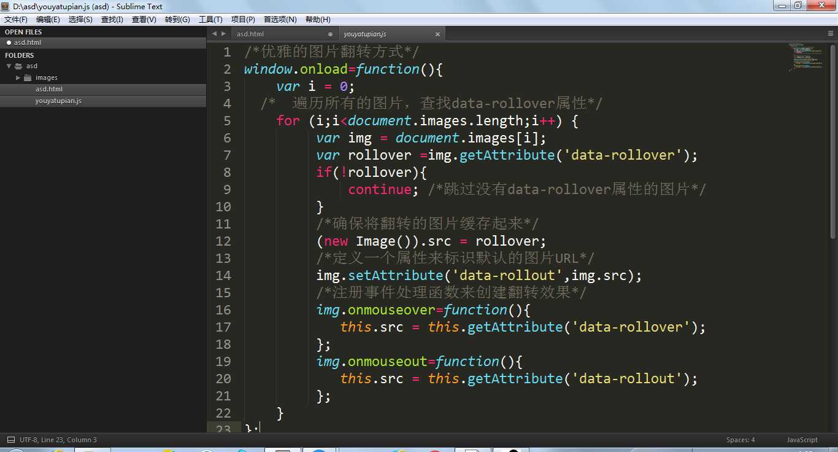This screenshot has width=838, height=452.
Task: Click the 'continue' keyword on line 9
Action: [380, 190]
